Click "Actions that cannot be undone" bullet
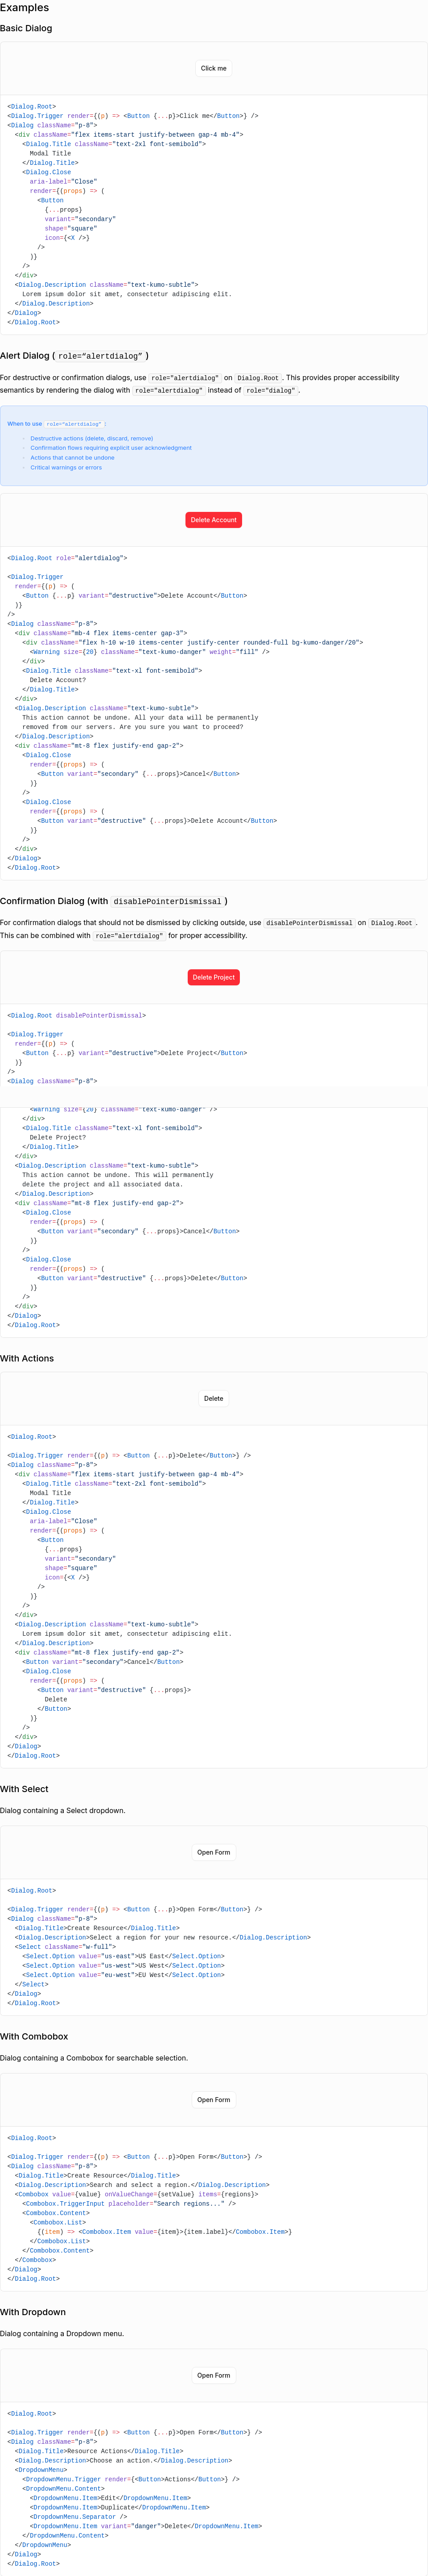 (x=72, y=458)
